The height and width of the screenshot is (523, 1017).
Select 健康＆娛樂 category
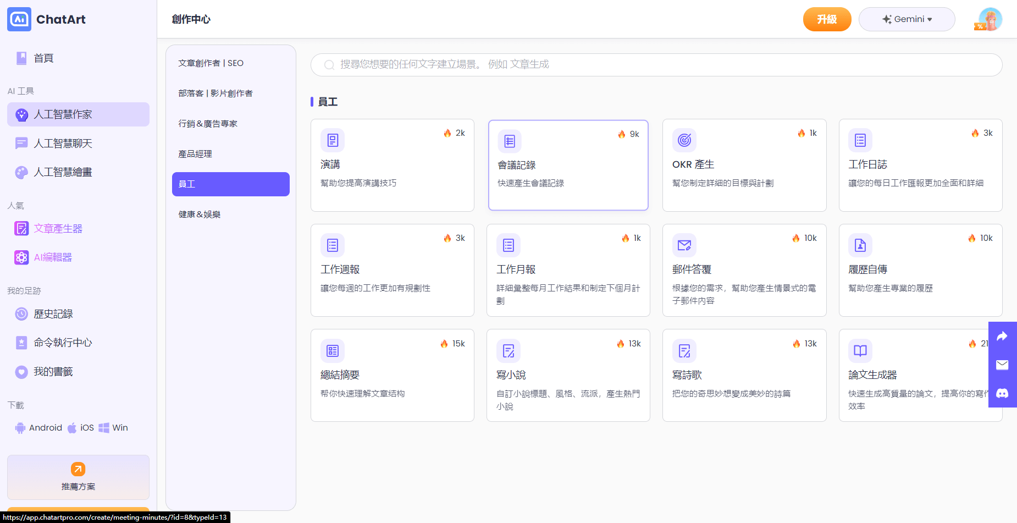[230, 214]
